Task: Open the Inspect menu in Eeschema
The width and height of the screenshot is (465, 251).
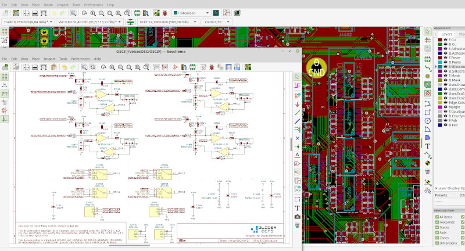Action: 49,59
